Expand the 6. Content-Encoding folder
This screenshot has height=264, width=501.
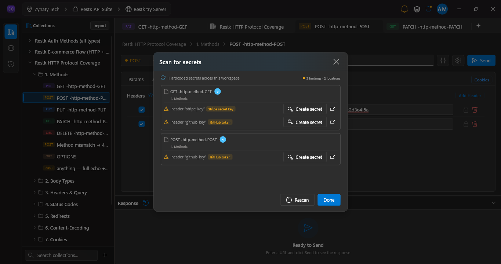(35, 228)
